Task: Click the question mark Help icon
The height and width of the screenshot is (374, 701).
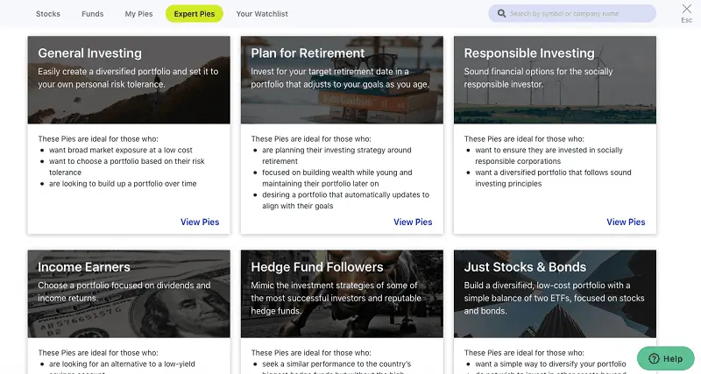Action: point(654,358)
